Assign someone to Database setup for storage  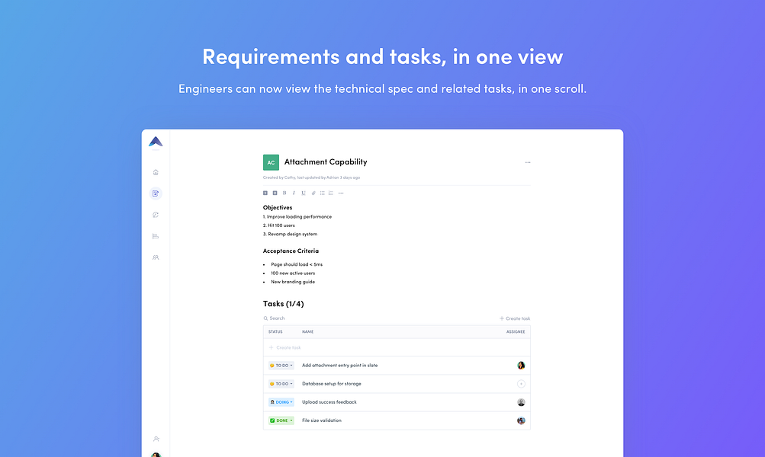(x=521, y=384)
